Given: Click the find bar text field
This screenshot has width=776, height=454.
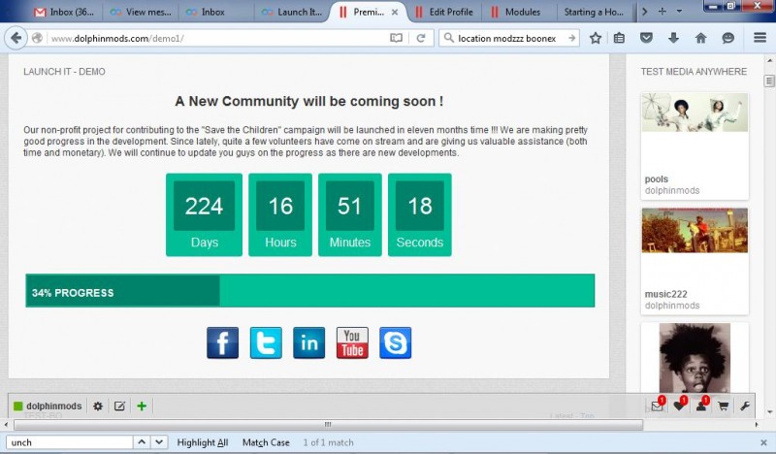Looking at the screenshot, I should [x=69, y=442].
